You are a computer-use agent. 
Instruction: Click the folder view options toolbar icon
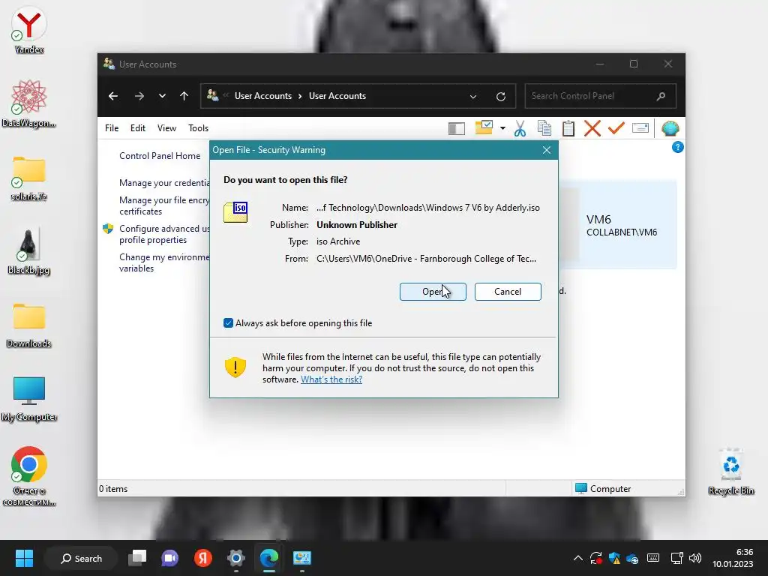[484, 127]
